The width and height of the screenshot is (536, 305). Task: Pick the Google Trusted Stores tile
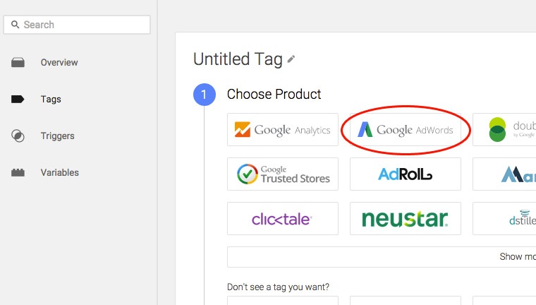pos(282,174)
